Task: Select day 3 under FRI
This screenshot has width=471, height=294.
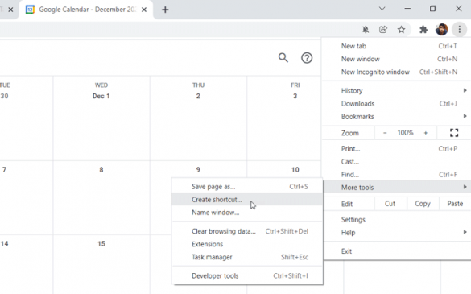Action: 295,96
